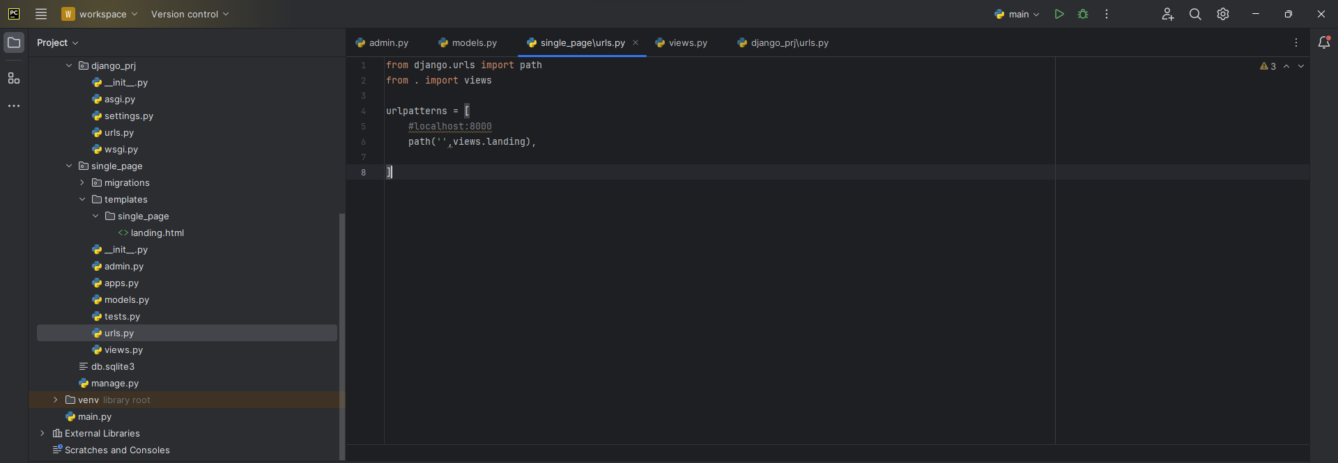Open Project view options dropdown
The width and height of the screenshot is (1338, 463).
pyautogui.click(x=58, y=42)
